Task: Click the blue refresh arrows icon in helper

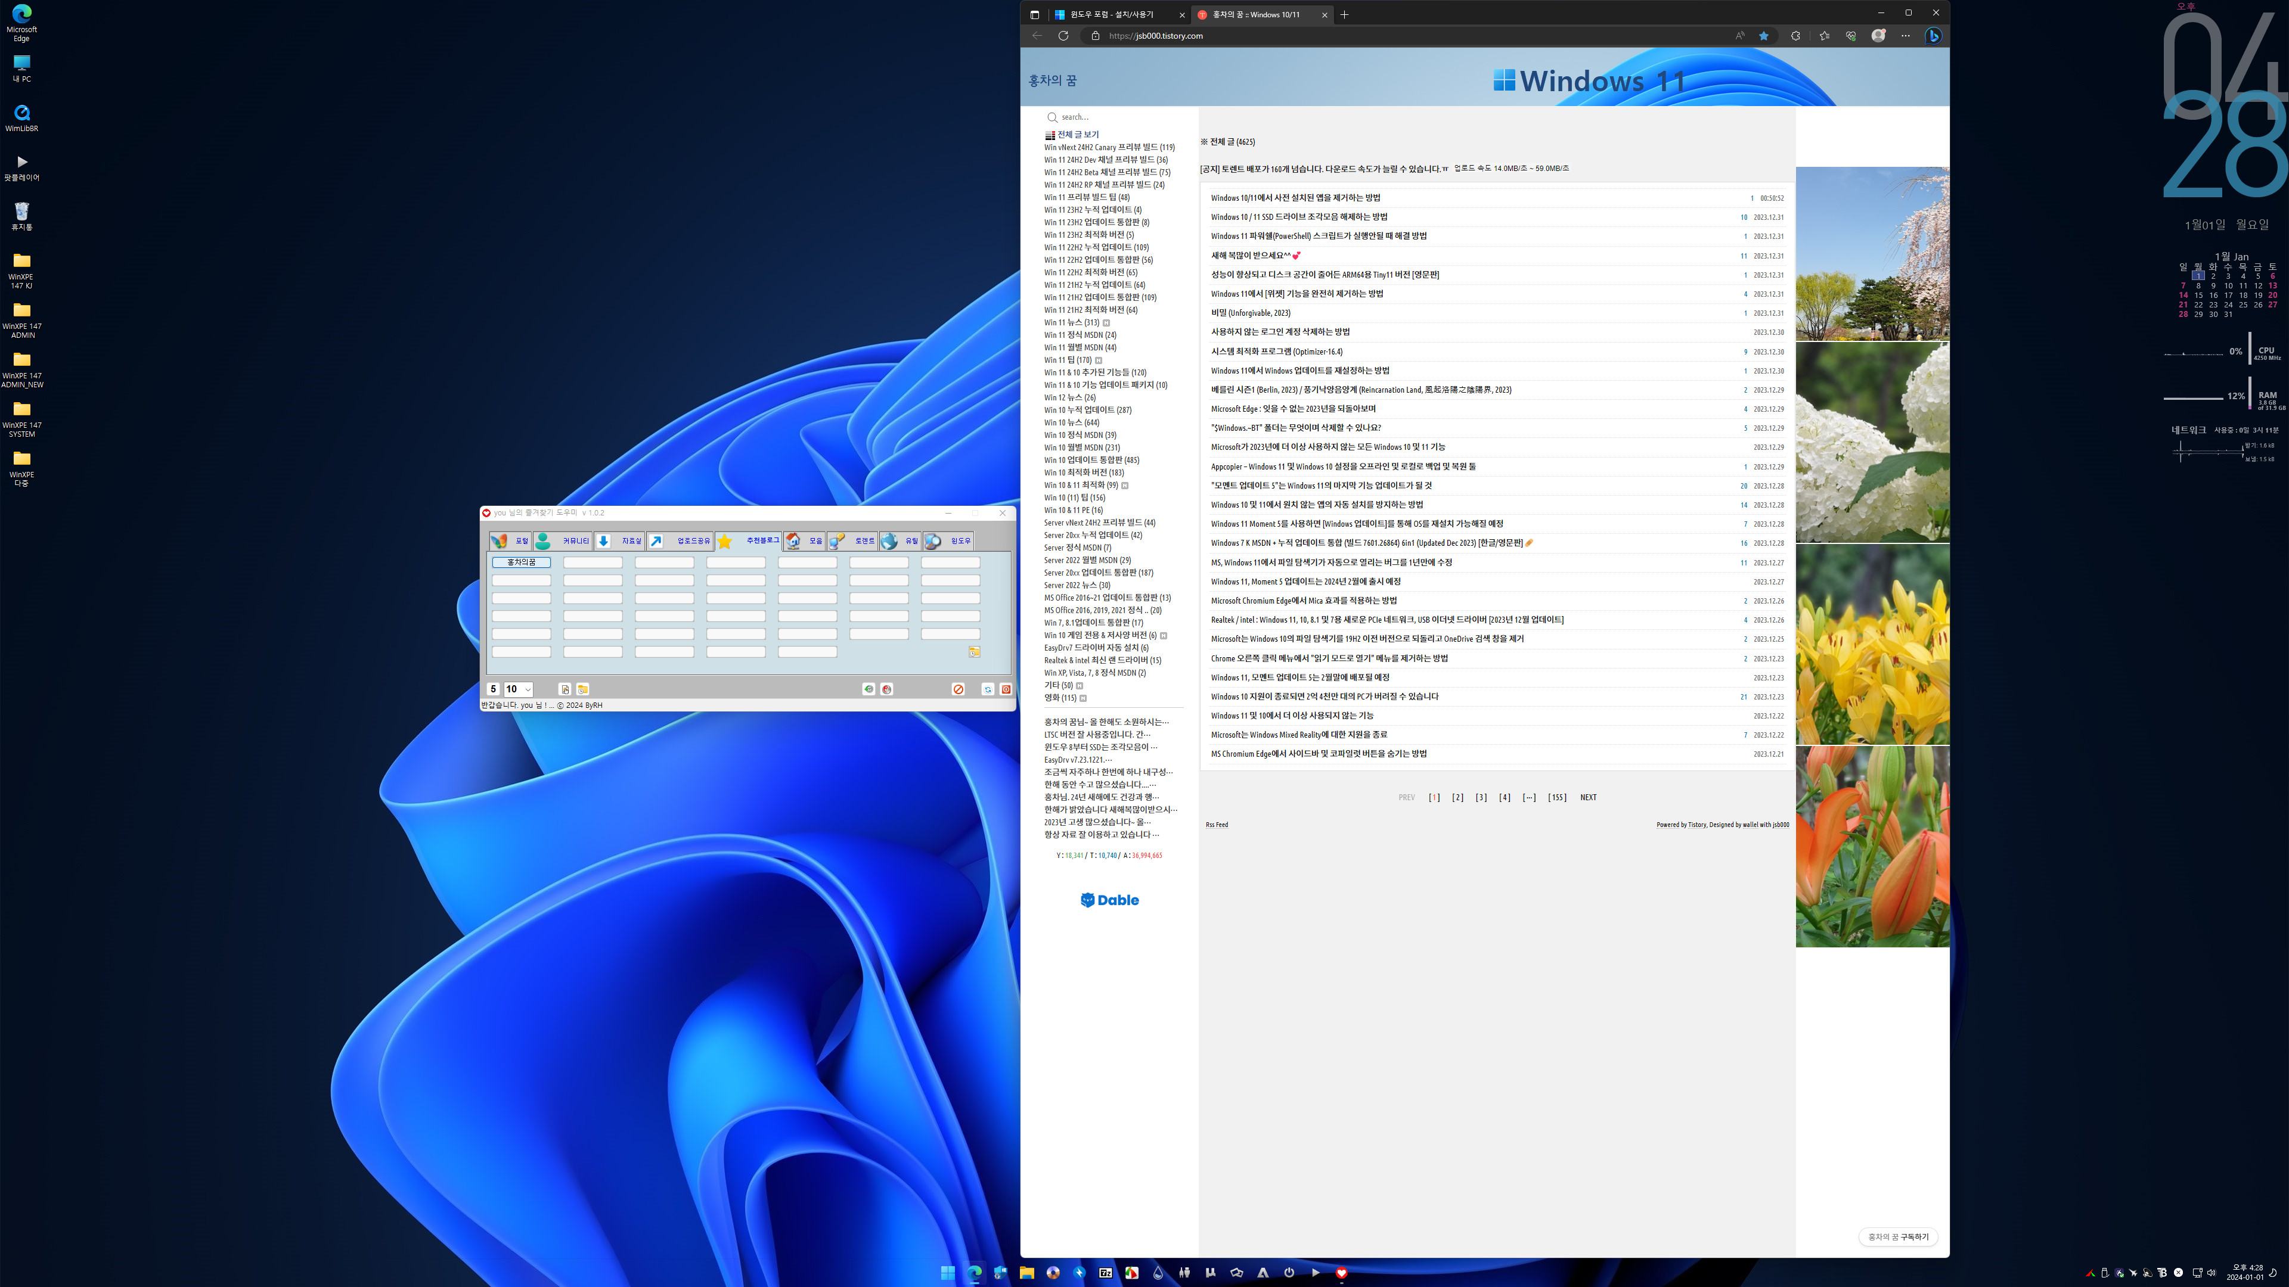Action: tap(987, 689)
